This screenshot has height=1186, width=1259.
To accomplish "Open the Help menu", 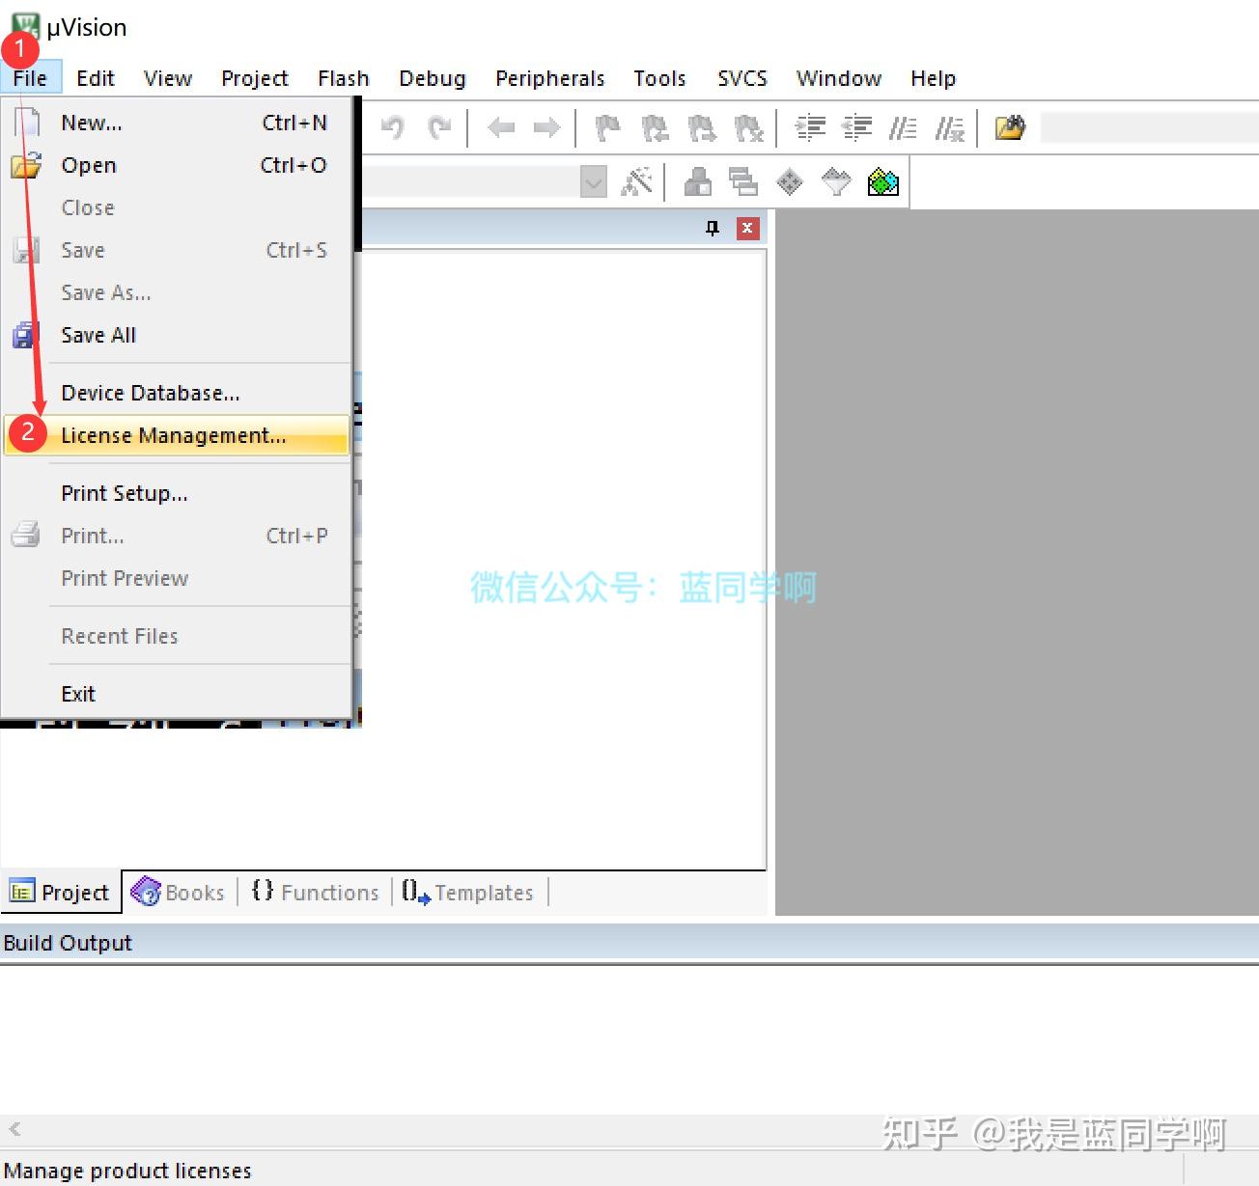I will point(934,78).
